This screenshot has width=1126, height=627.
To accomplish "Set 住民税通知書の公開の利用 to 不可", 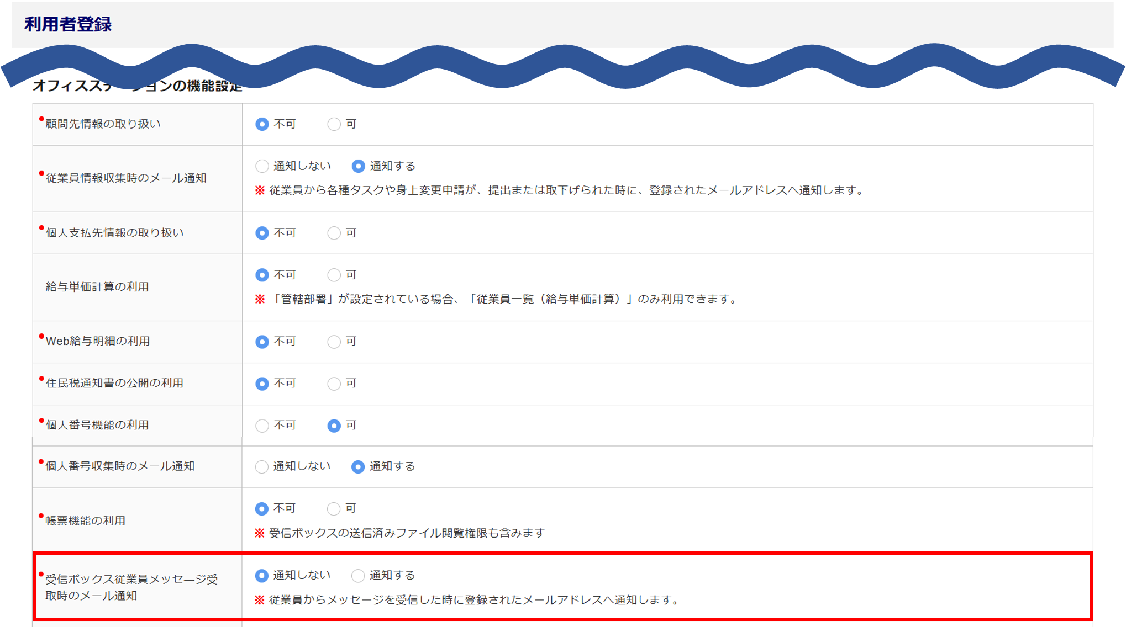I will click(262, 384).
